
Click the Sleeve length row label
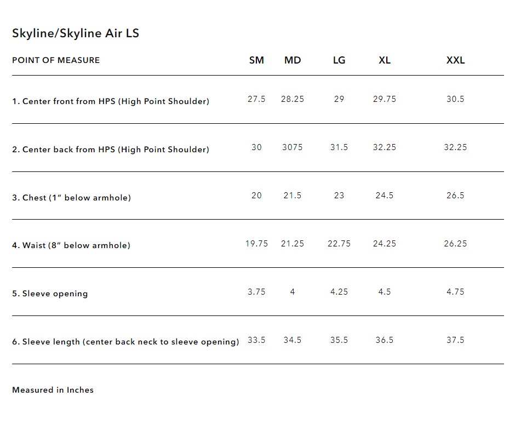pos(125,342)
